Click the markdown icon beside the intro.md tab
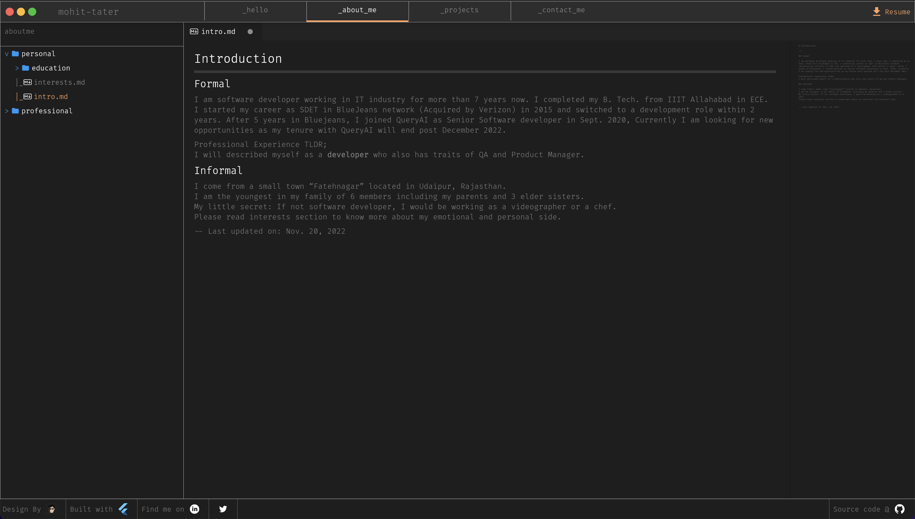Screen dimensions: 915x519 tap(194, 31)
